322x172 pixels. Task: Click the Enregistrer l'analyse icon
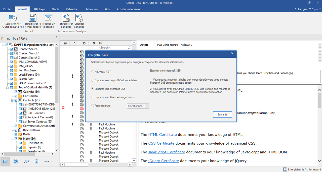tap(66, 18)
